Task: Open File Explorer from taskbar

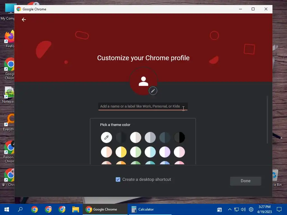Action: click(x=76, y=209)
